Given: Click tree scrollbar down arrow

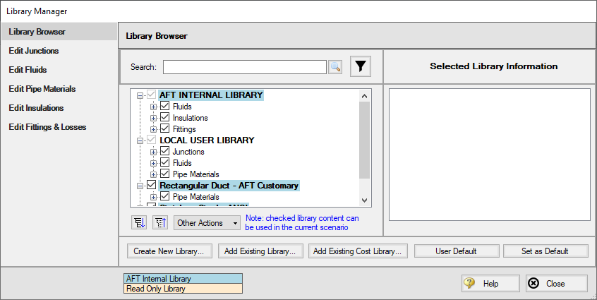Looking at the screenshot, I should pyautogui.click(x=364, y=200).
